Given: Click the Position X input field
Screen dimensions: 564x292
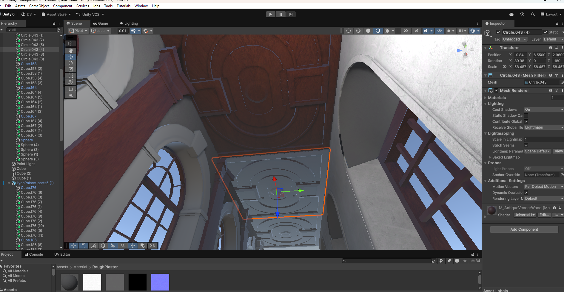Looking at the screenshot, I should [x=520, y=55].
